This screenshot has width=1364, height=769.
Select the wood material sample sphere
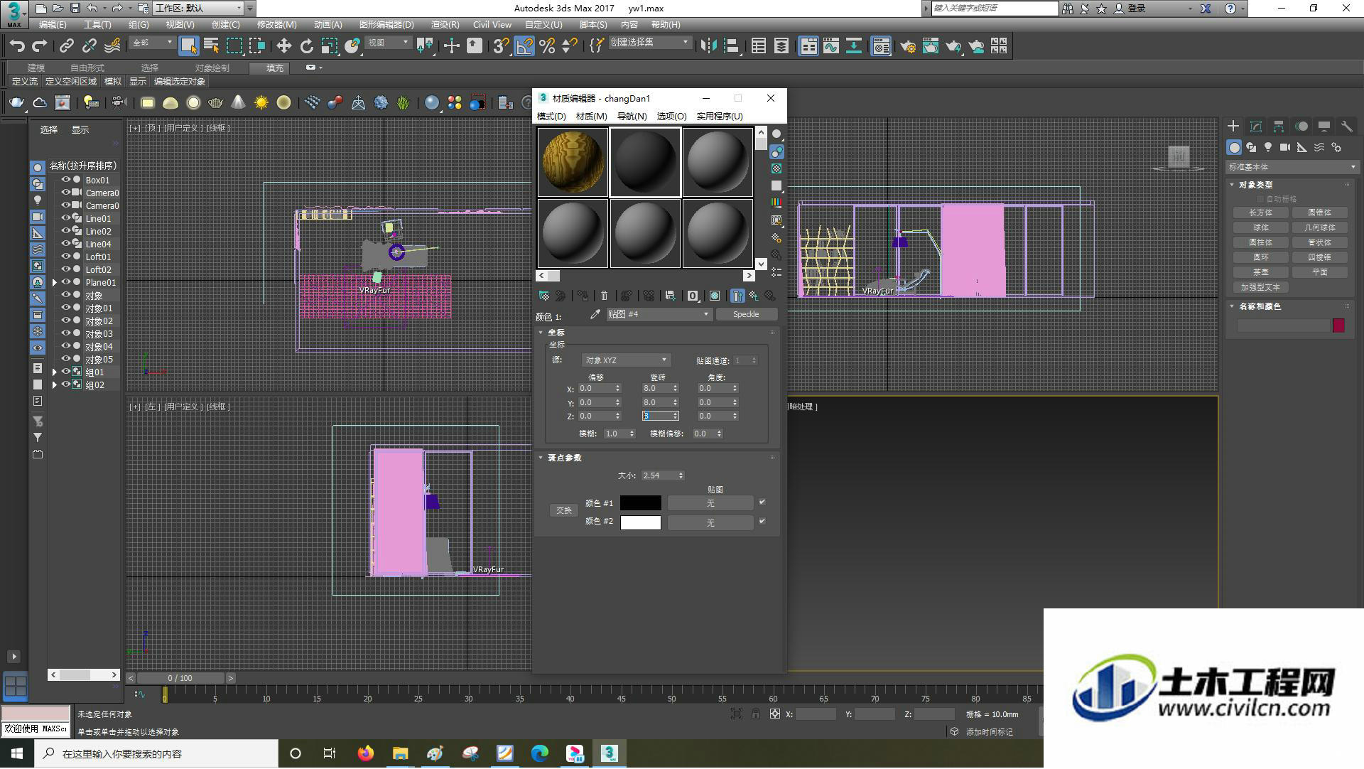[573, 161]
